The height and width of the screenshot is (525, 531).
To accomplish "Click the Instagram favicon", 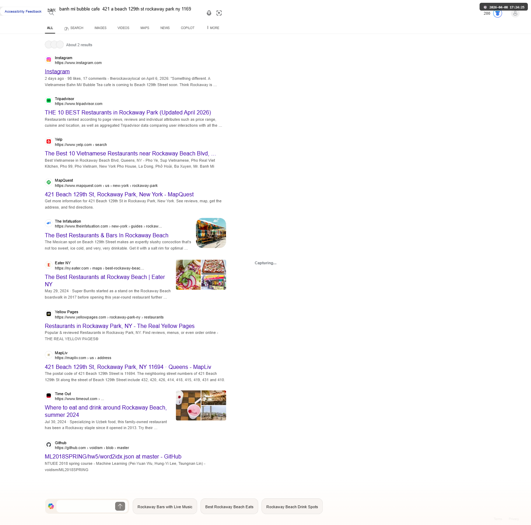I will (49, 60).
